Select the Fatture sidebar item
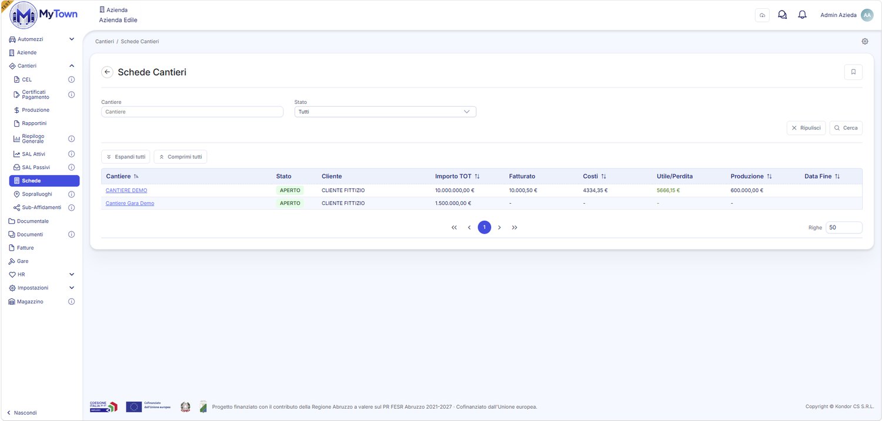Image resolution: width=882 pixels, height=421 pixels. 25,248
